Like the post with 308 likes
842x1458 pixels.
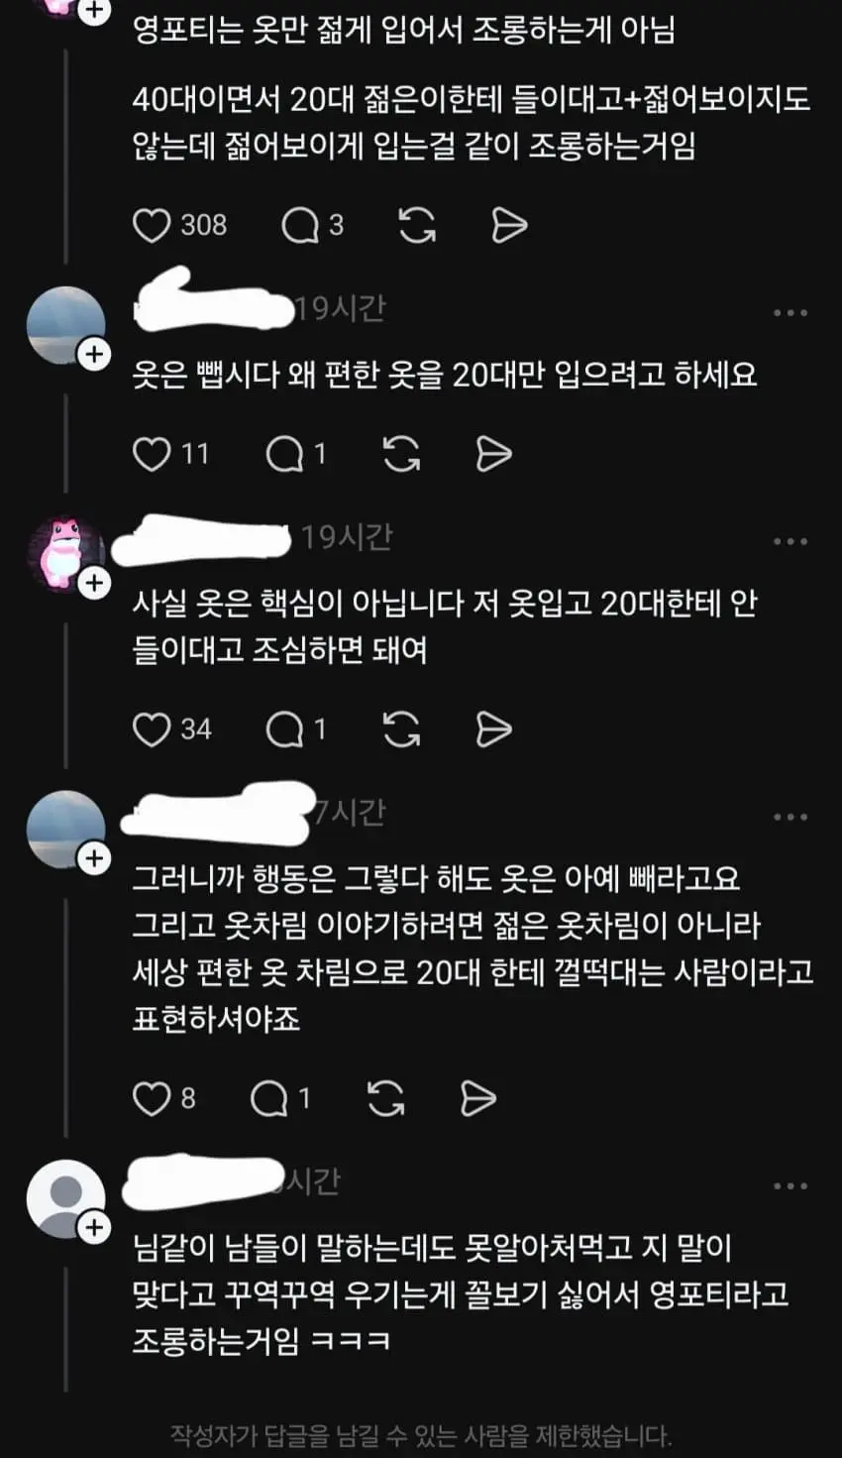(152, 226)
